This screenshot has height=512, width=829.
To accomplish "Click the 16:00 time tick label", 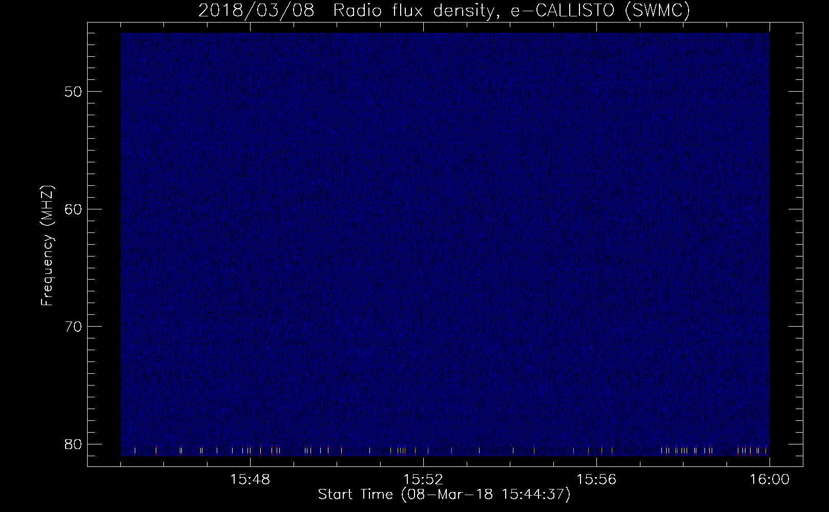I will coord(770,480).
